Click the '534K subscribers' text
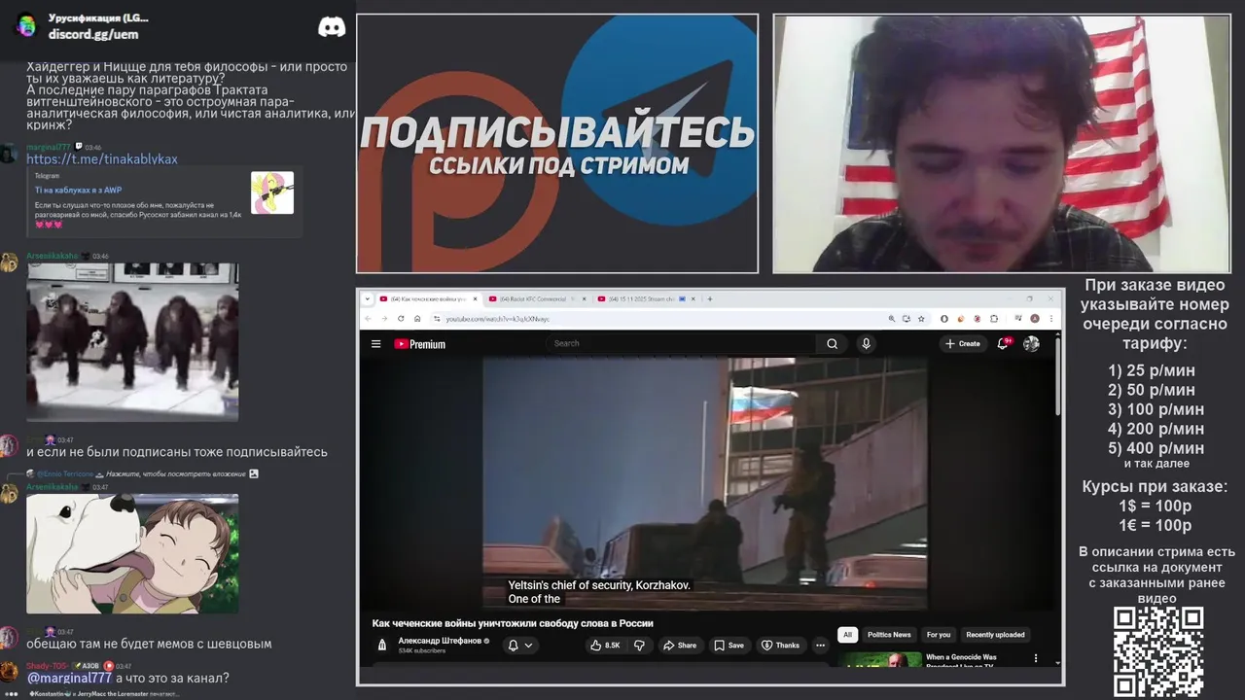The height and width of the screenshot is (700, 1245). point(422,650)
